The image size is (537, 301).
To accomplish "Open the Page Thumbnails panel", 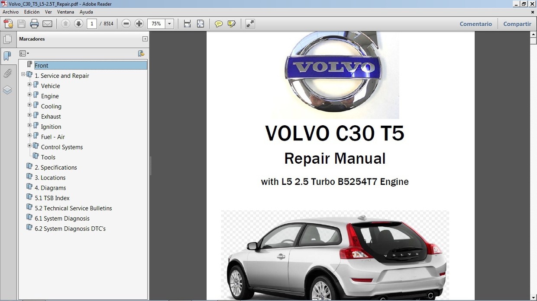I will [x=7, y=40].
